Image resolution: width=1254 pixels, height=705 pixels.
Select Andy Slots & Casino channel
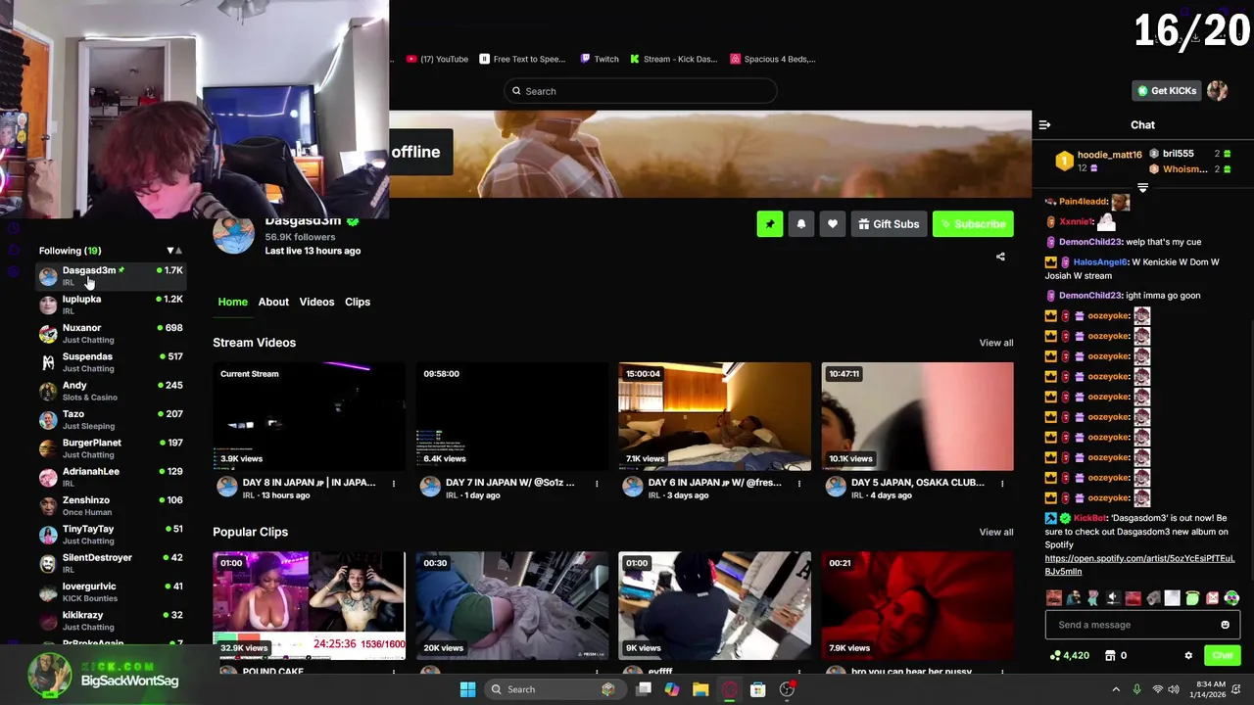(x=111, y=391)
